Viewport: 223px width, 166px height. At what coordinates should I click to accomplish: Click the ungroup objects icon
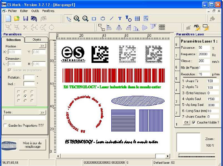(17, 27)
